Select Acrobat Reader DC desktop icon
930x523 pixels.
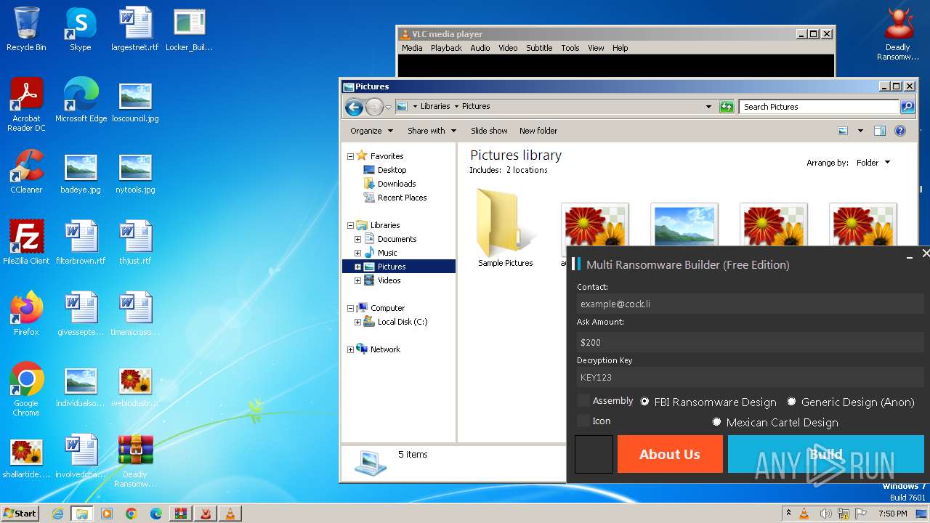[x=26, y=105]
